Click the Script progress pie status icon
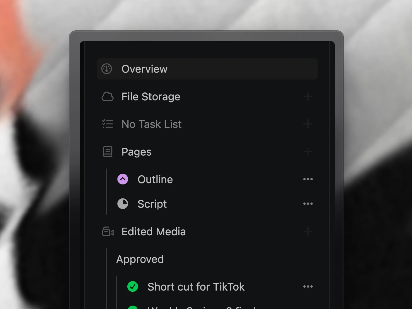The height and width of the screenshot is (309, 412). [123, 204]
